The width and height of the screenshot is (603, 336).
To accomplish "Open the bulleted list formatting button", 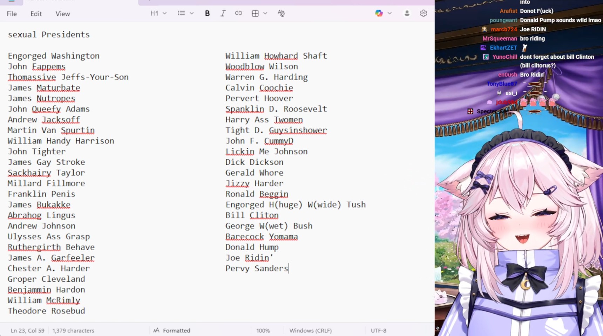I will [181, 13].
